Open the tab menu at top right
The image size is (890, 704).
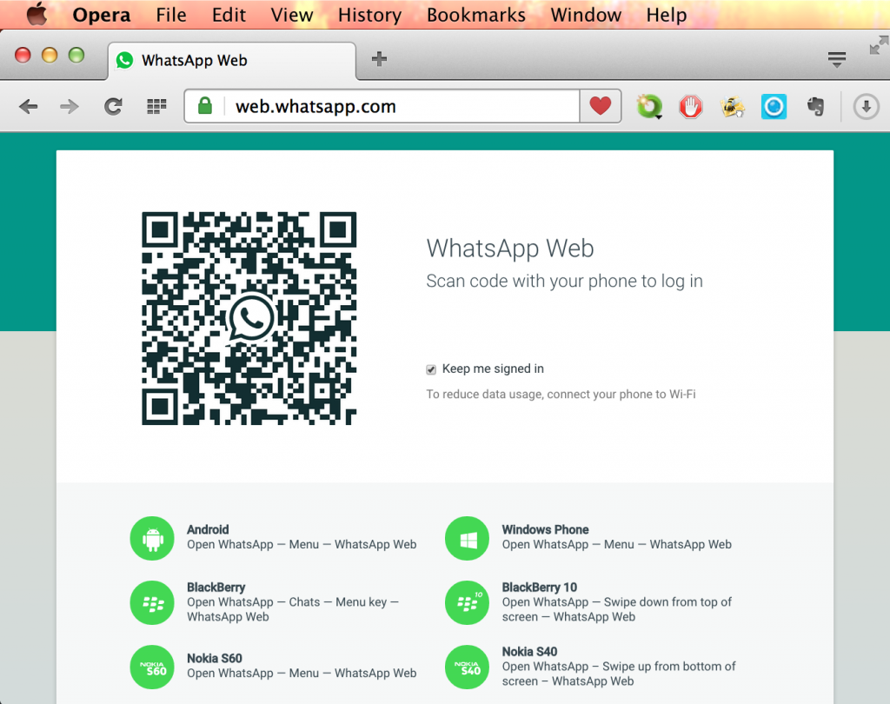[x=837, y=59]
